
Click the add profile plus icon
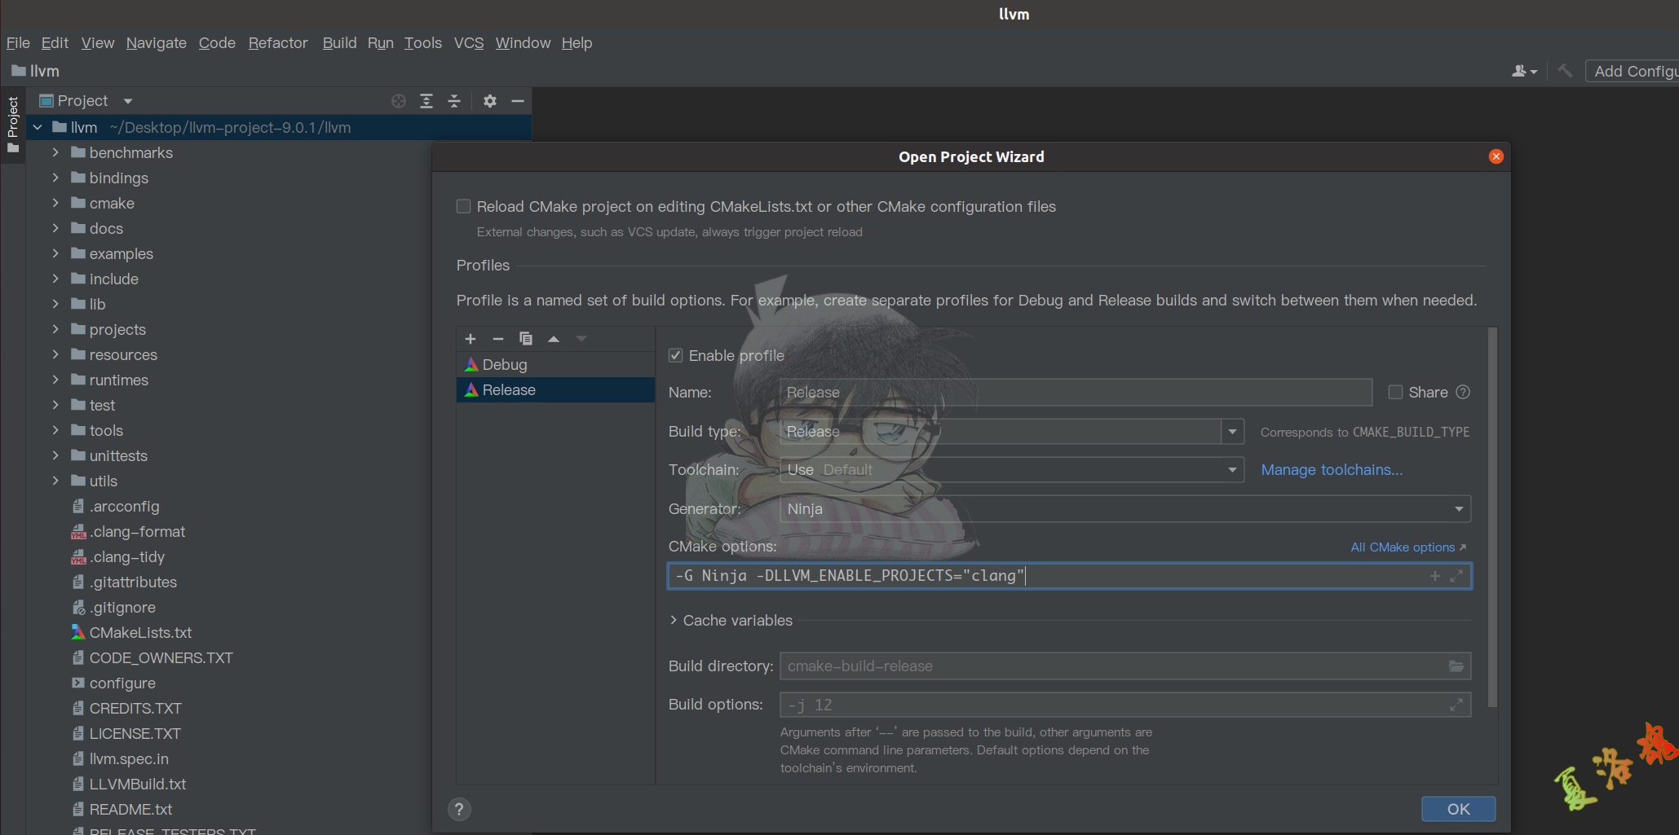(x=471, y=339)
